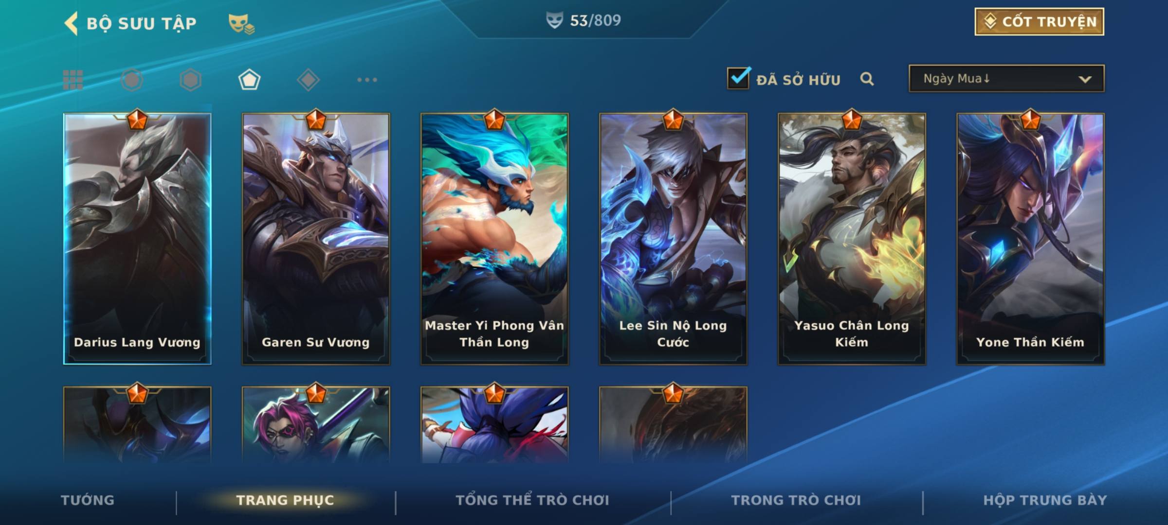The height and width of the screenshot is (525, 1168).
Task: Select the highlighted pentagon rarity filter
Action: tap(249, 80)
